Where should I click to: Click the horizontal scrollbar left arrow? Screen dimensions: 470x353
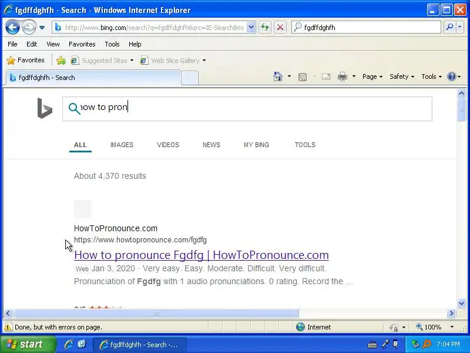[x=8, y=314]
